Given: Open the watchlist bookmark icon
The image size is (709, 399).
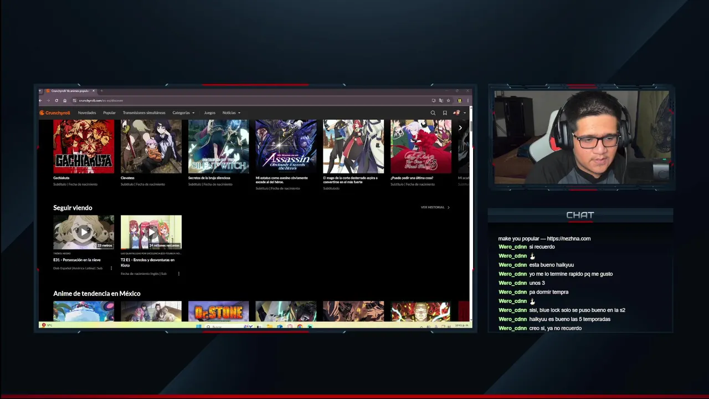Looking at the screenshot, I should [445, 113].
